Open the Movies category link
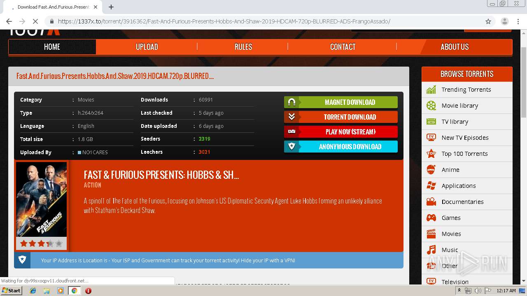This screenshot has height=296, width=527. 451,234
